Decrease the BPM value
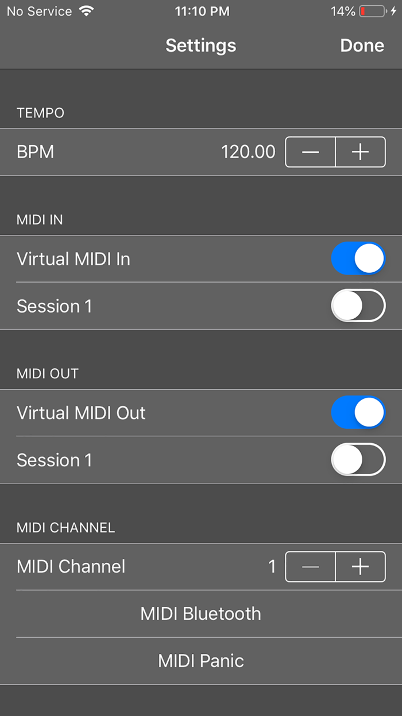402x716 pixels. [x=310, y=152]
